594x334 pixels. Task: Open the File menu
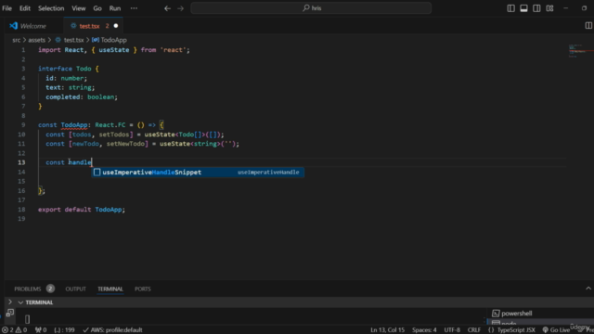coord(6,8)
